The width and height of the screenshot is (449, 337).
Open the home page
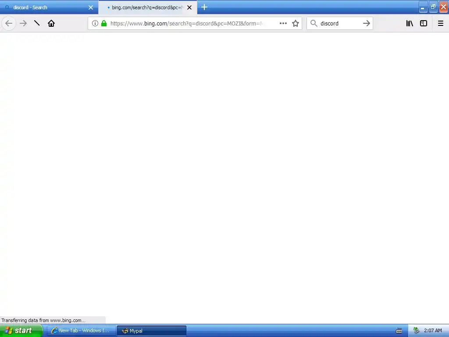51,23
